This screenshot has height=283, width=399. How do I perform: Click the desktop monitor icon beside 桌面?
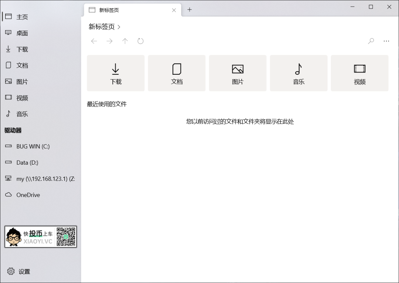(x=8, y=33)
